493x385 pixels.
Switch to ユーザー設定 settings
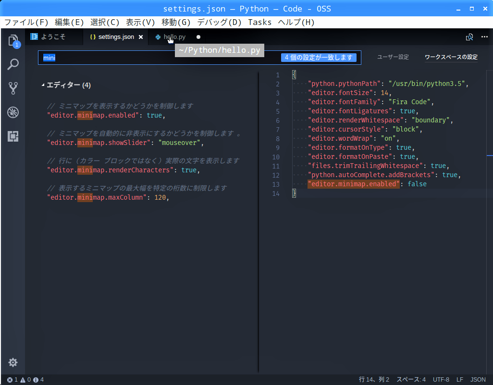[x=393, y=57]
